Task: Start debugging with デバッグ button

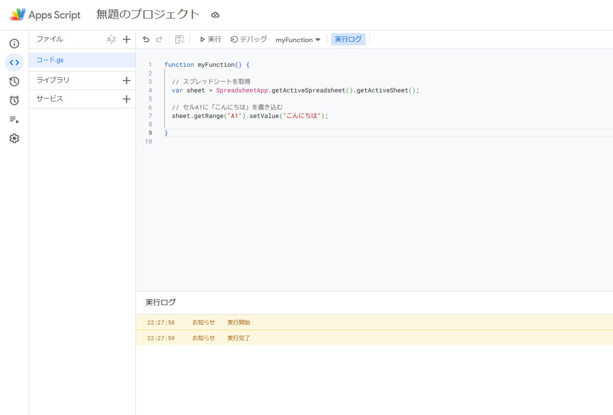Action: coord(249,39)
